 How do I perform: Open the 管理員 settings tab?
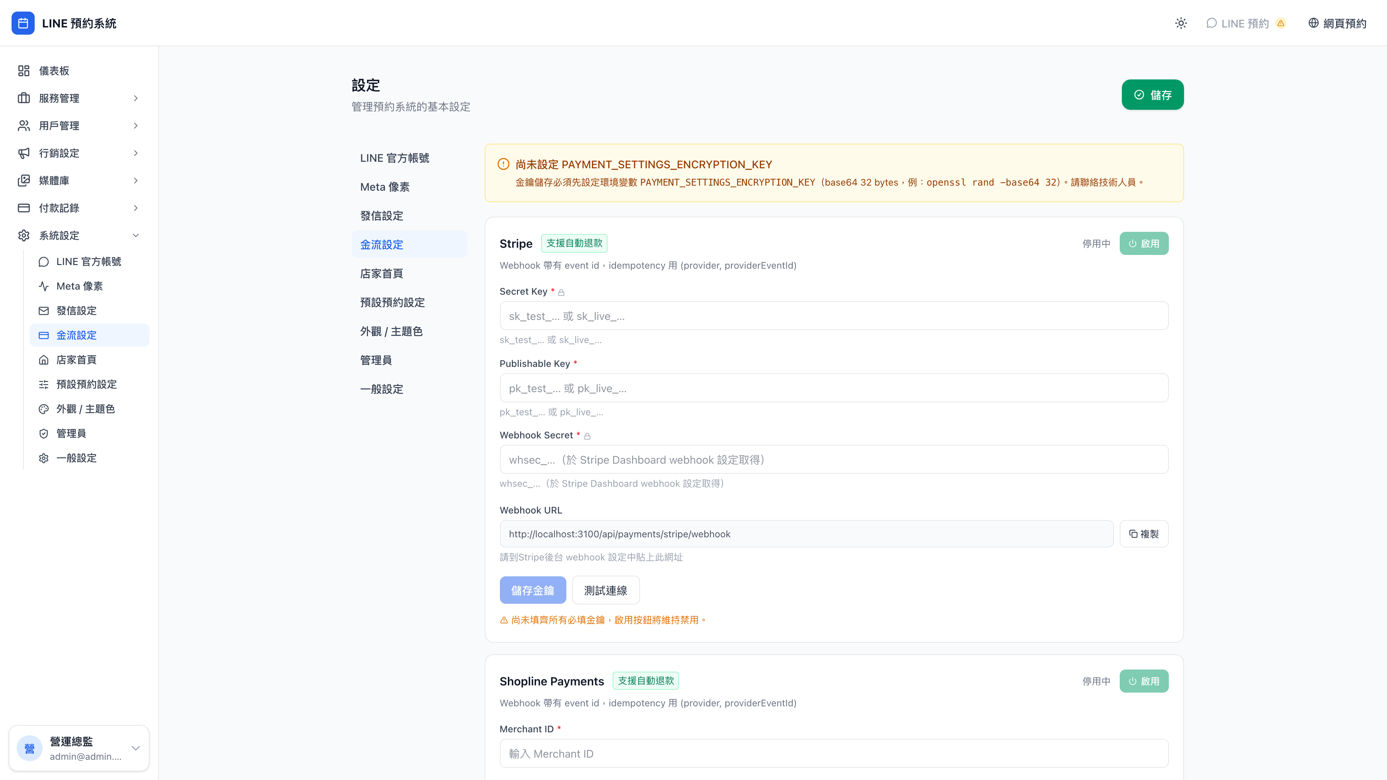[x=409, y=360]
